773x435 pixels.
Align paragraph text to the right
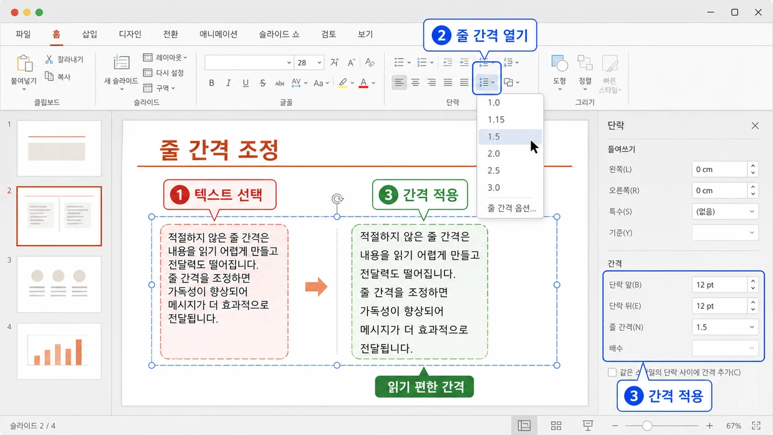[x=431, y=82]
